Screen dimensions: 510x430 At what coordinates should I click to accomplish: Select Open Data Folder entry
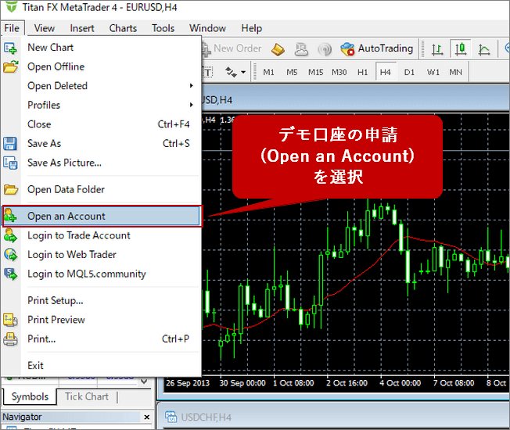(101, 189)
